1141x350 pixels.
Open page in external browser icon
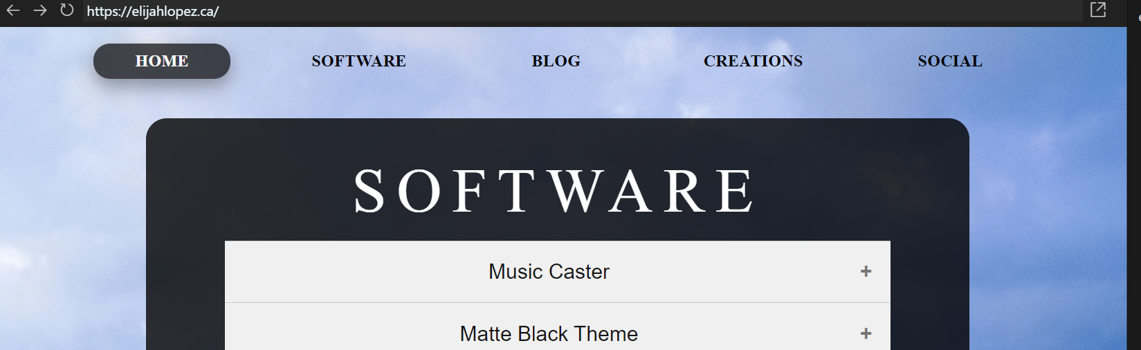tap(1098, 10)
